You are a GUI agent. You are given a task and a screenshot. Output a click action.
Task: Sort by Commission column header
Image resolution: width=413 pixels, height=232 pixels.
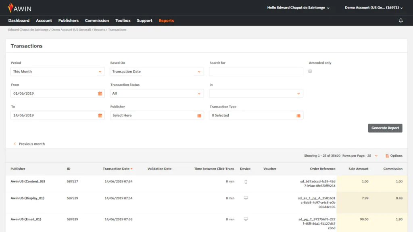coord(393,169)
